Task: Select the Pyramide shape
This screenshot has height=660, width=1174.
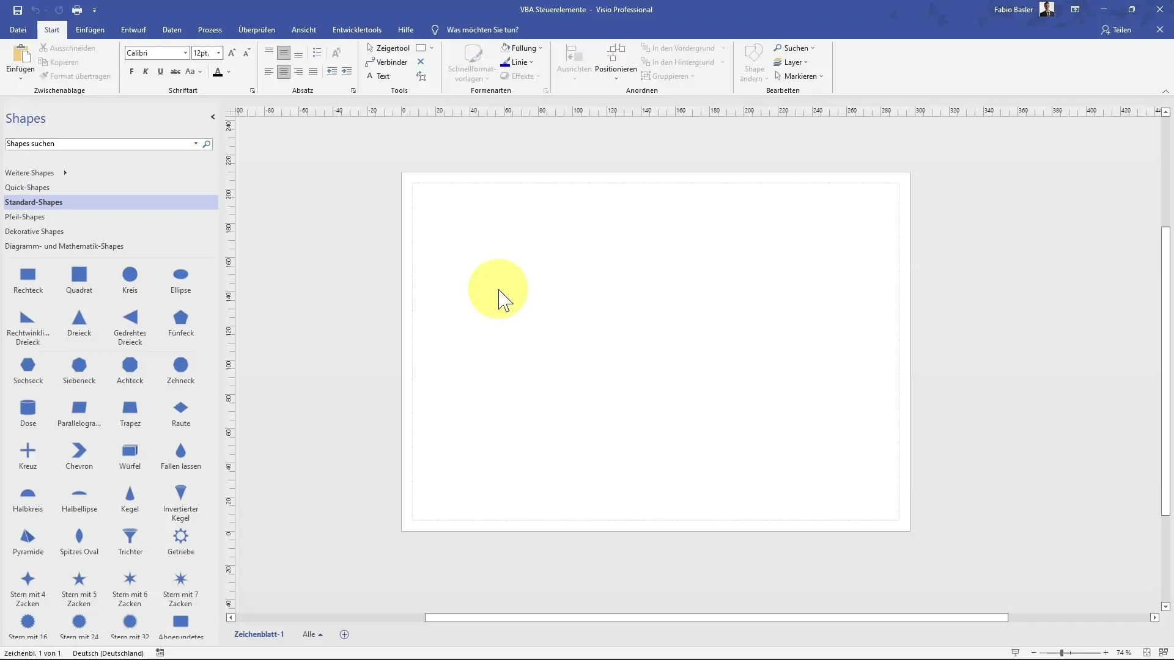Action: click(28, 541)
